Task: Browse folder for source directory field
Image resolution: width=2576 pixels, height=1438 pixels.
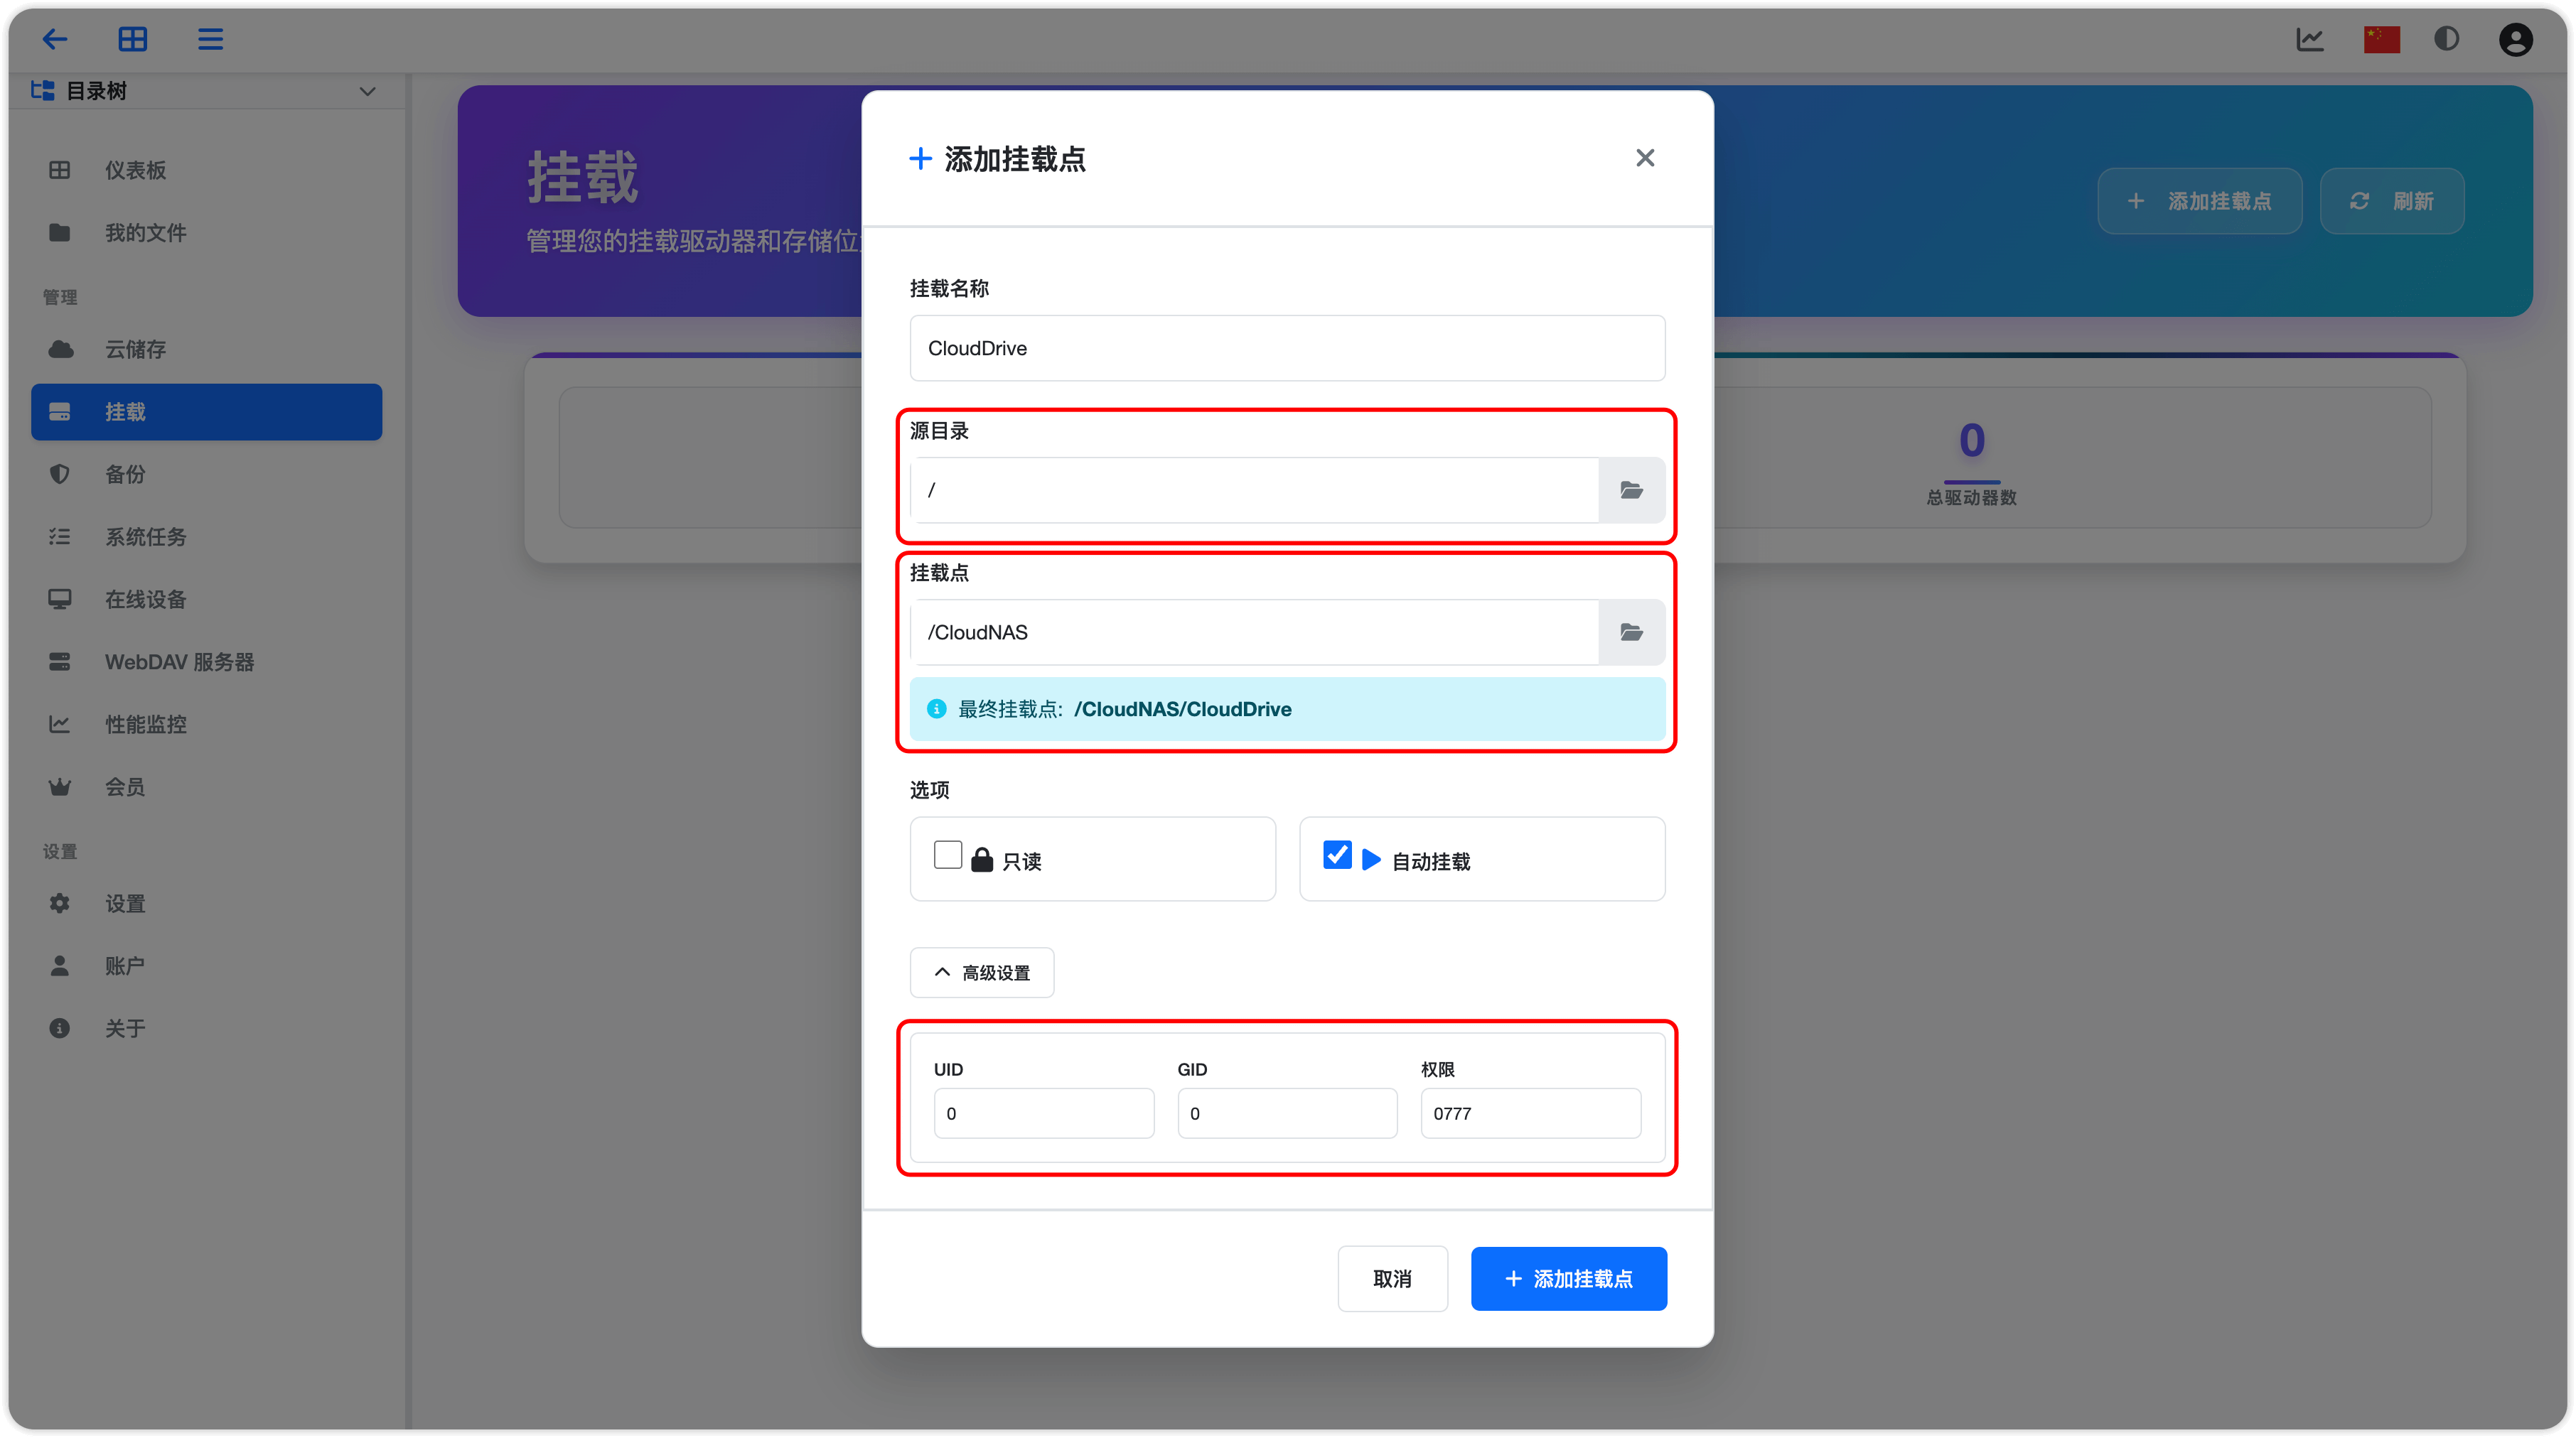Action: pos(1631,490)
